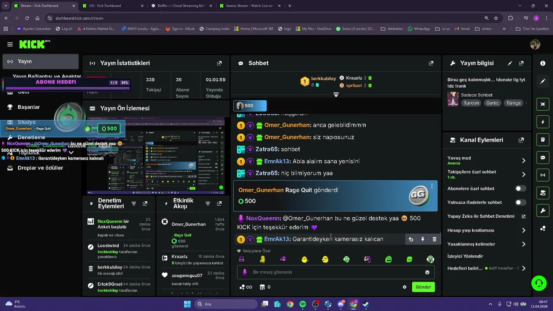Open browser tab search dropdown arrow
Viewport: 553px width, 311px height.
click(5, 6)
